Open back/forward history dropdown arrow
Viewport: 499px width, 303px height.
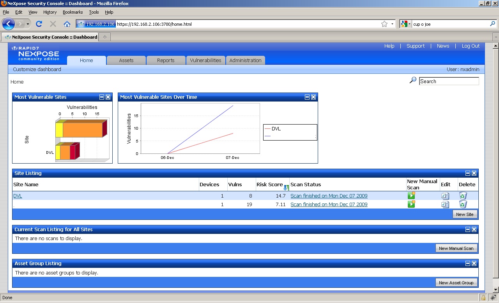pos(28,24)
